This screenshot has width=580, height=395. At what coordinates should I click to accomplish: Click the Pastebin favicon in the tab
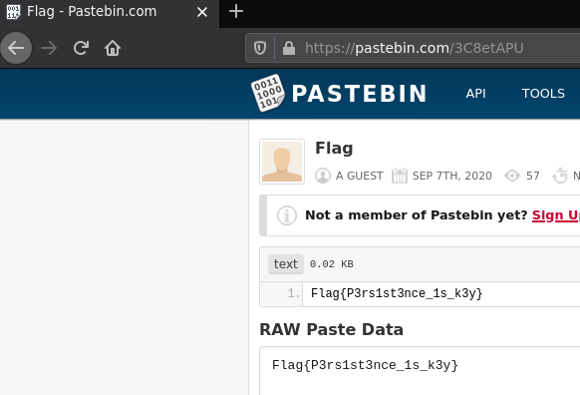point(13,12)
